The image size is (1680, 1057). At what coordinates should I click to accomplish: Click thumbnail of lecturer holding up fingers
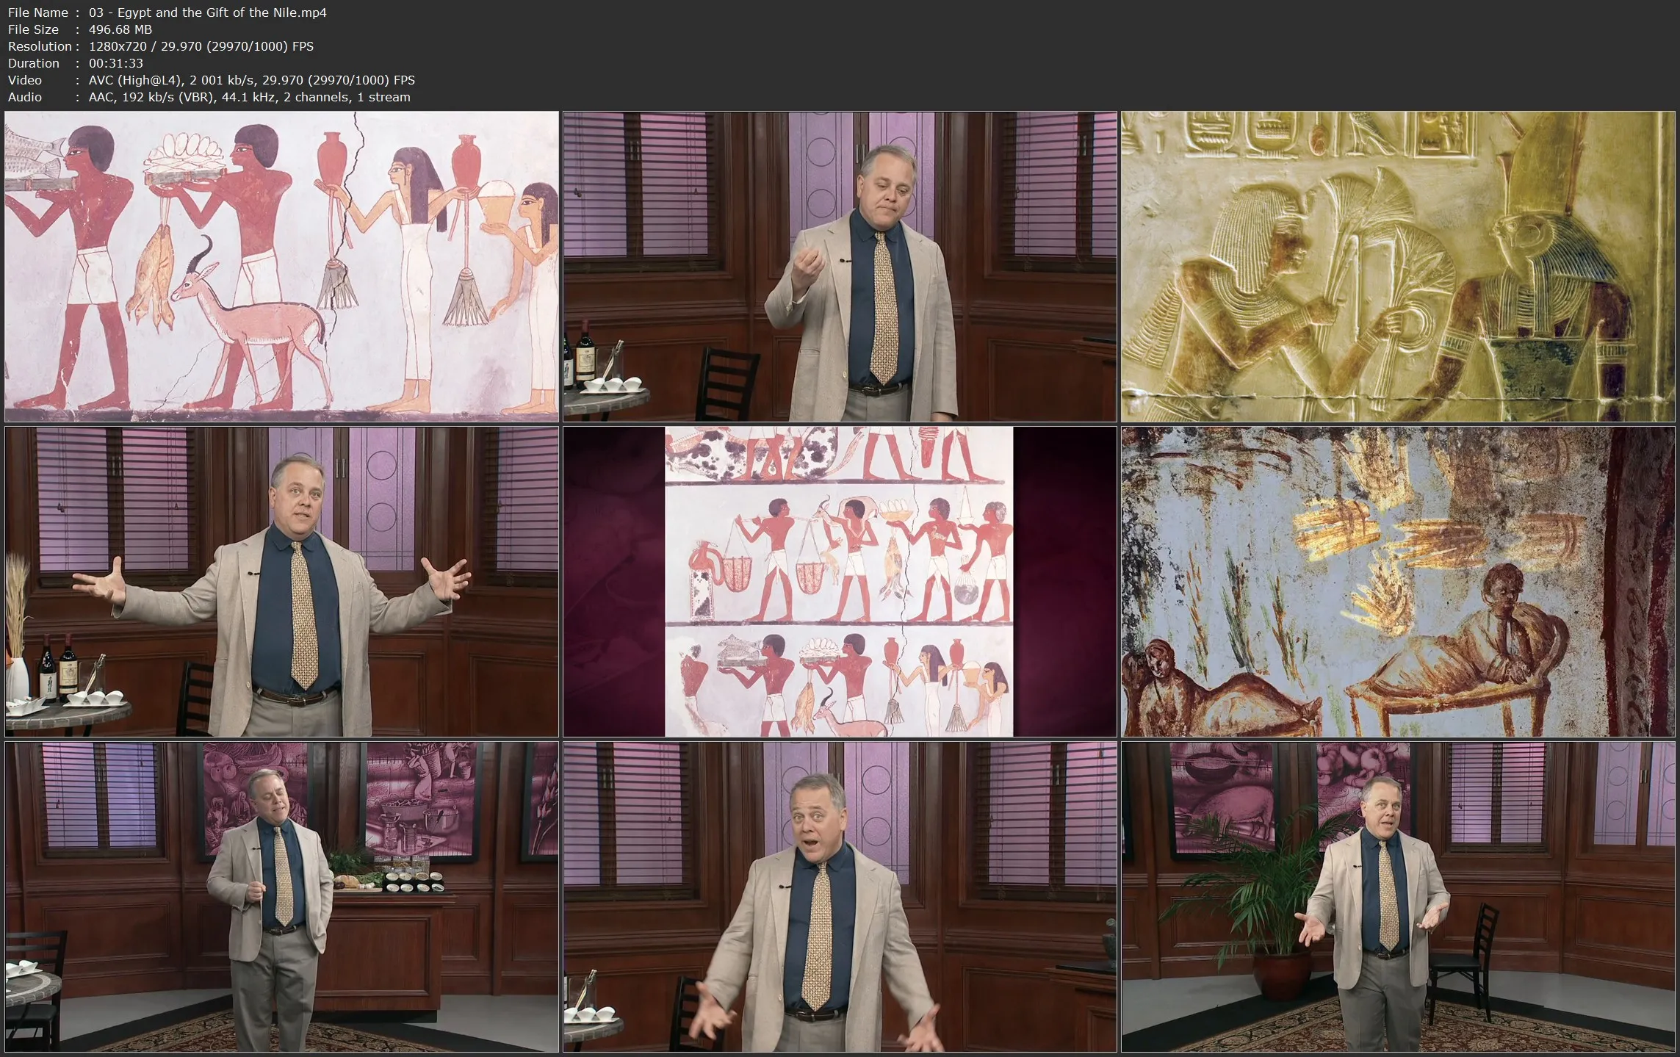pyautogui.click(x=840, y=267)
